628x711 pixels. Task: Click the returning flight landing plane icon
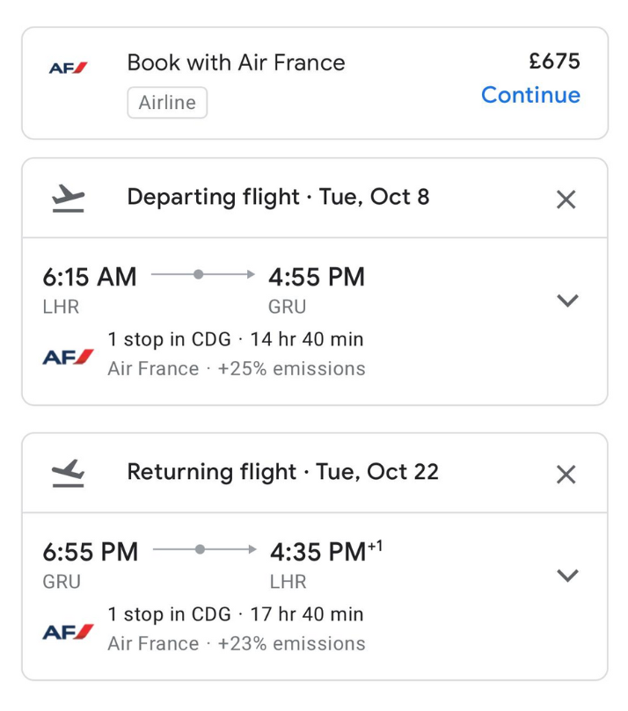(x=68, y=473)
